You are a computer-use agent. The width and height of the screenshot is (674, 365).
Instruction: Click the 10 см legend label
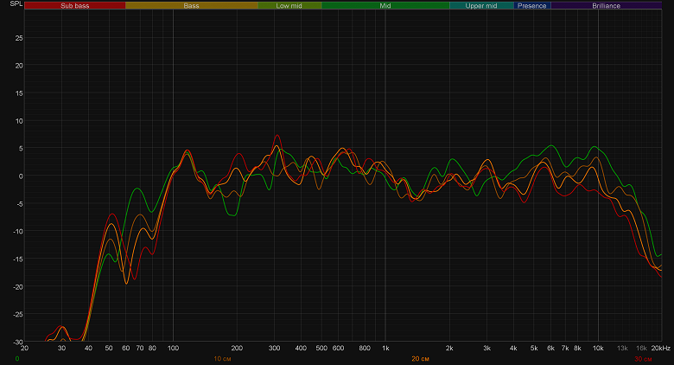[222, 359]
